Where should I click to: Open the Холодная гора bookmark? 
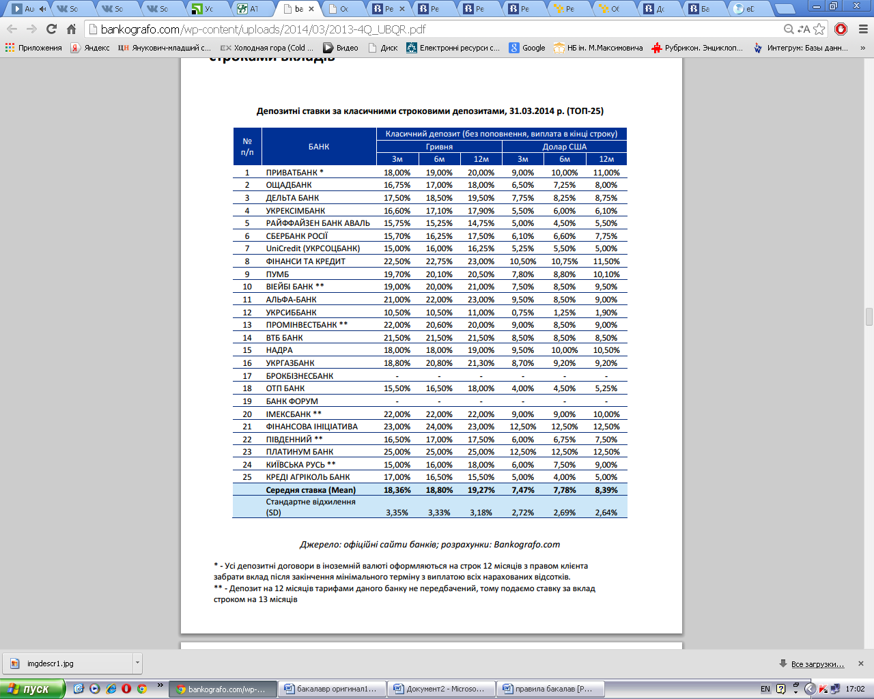267,48
